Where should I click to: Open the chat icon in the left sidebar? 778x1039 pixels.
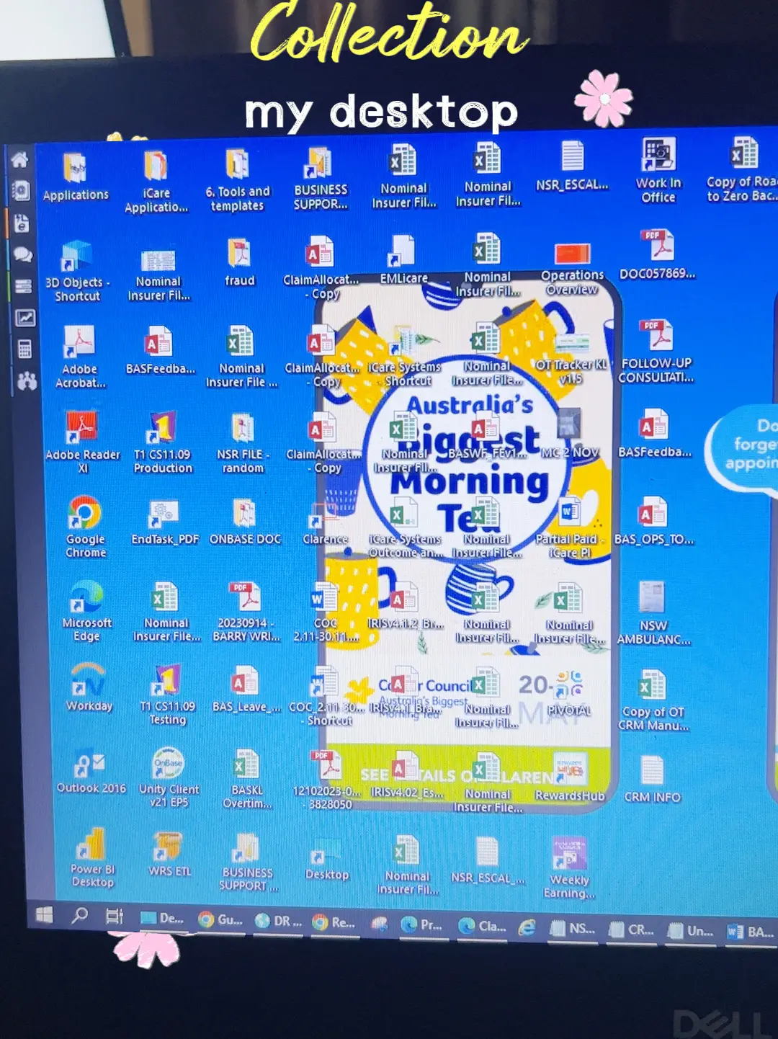tap(22, 254)
